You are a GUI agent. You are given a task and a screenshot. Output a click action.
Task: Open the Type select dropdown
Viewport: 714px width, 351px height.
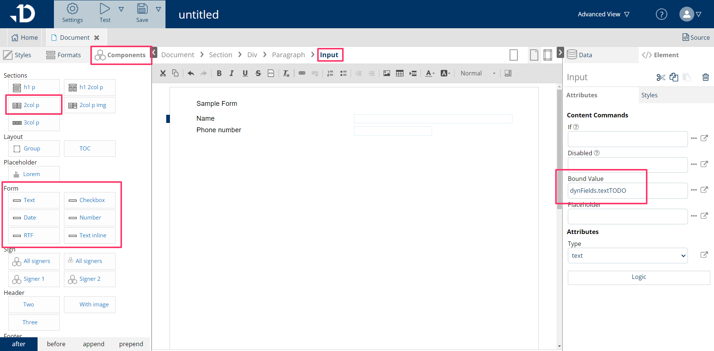627,256
